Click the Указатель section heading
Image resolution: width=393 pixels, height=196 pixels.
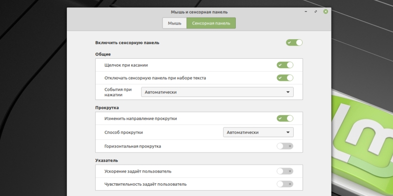107,160
